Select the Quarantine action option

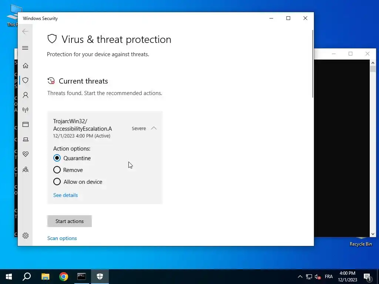click(x=72, y=158)
